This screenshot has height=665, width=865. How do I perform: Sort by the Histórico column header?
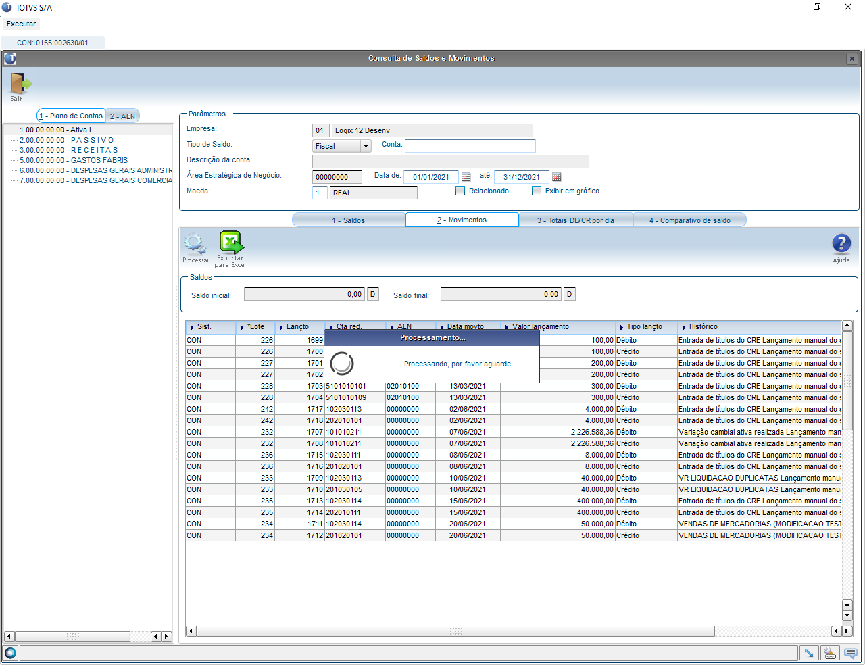760,327
